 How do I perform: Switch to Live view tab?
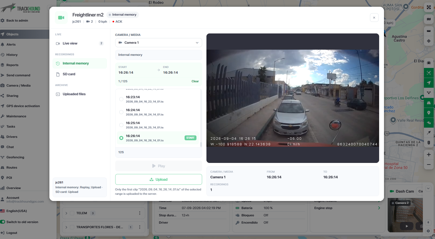80,43
